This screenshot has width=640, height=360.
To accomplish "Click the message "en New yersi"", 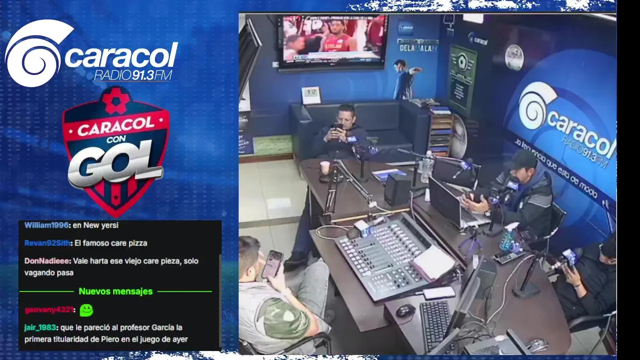I will [95, 225].
